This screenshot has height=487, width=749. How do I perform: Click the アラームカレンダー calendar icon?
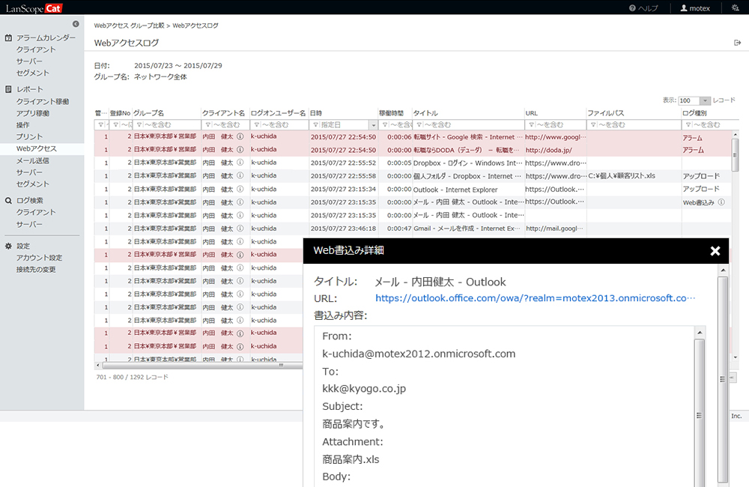click(x=8, y=37)
